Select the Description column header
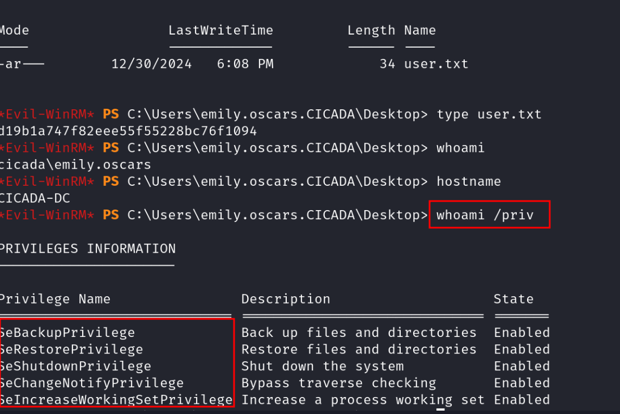Screen dimensions: 620x414 coord(286,299)
